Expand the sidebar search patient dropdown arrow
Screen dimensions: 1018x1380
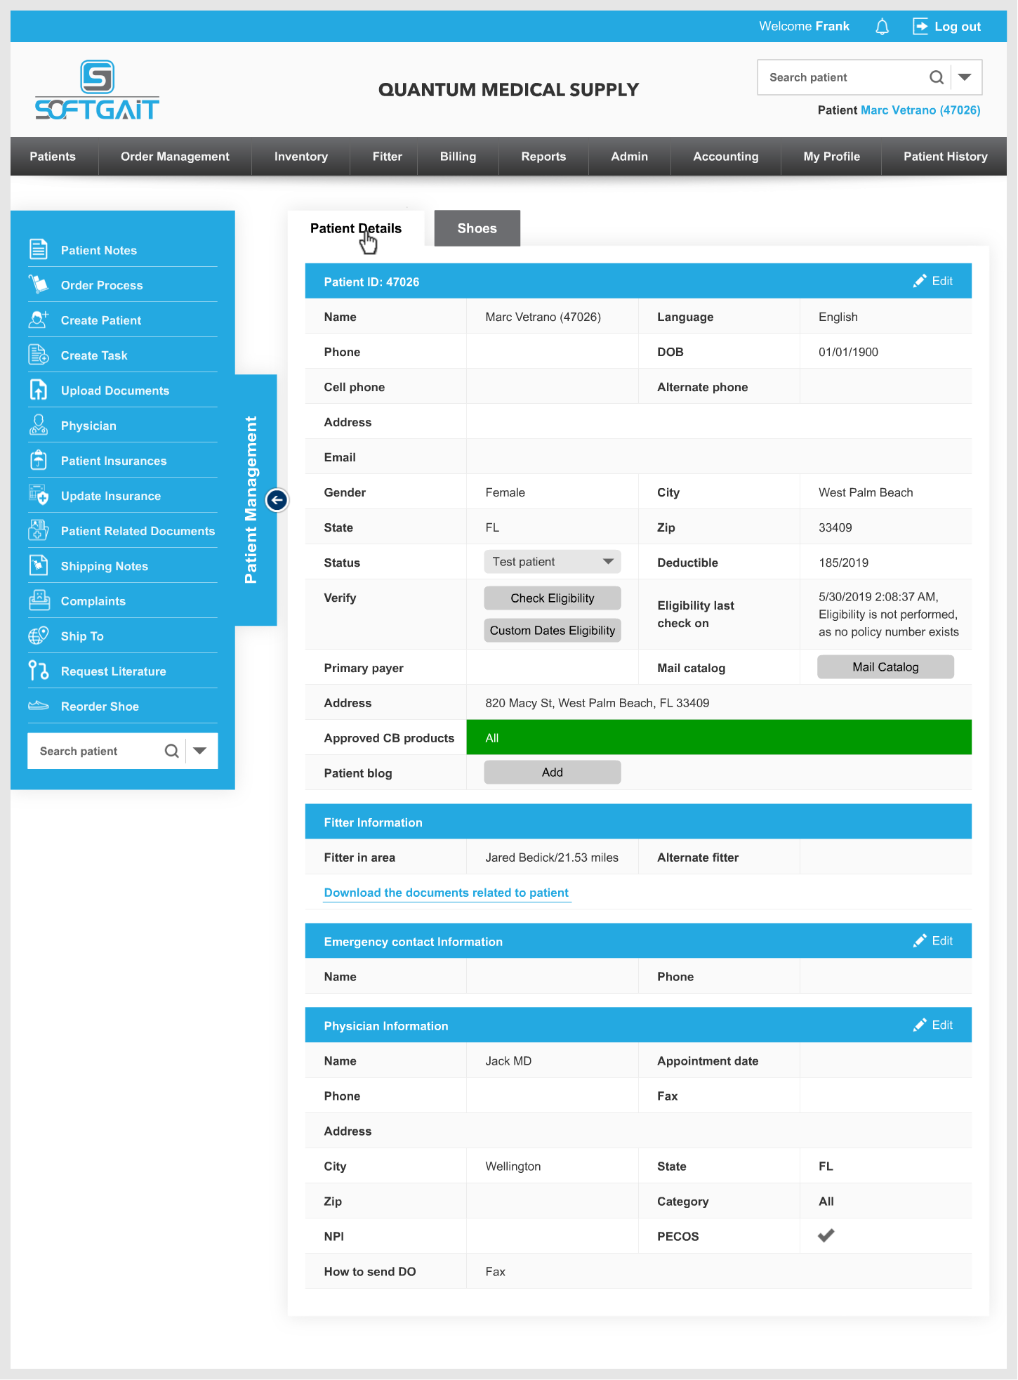point(200,751)
